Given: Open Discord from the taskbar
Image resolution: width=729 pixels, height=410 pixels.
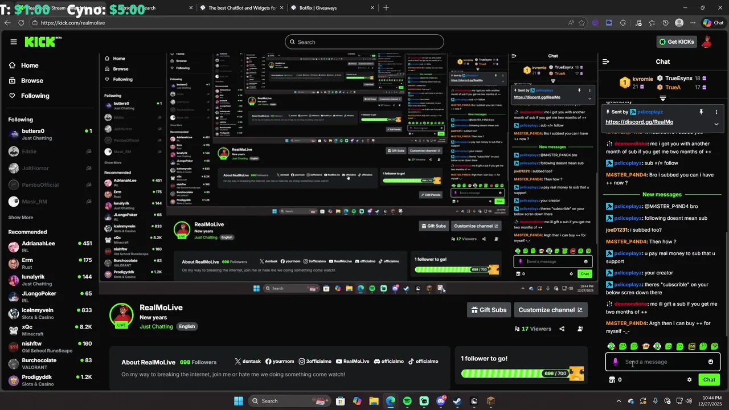Looking at the screenshot, I should [x=441, y=401].
